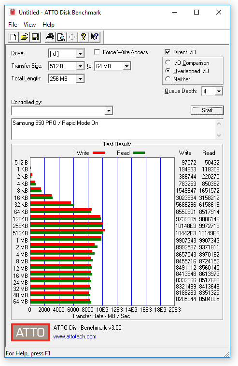Viewport: 238px width, 366px height.
Task: Click the 512KB red write bar
Action: (68, 230)
